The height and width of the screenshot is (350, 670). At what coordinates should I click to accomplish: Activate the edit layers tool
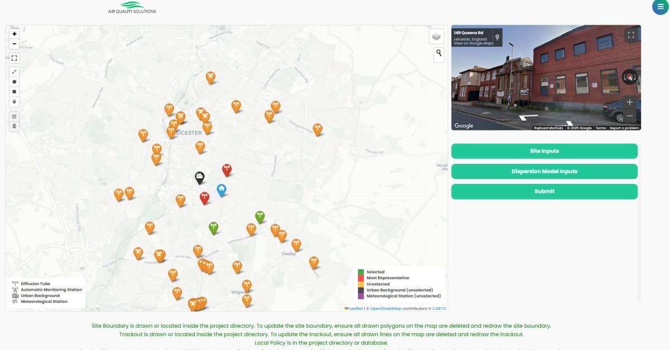(15, 116)
